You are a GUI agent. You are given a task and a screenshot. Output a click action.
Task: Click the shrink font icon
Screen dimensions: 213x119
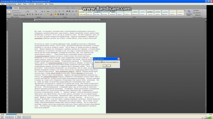pos(45,11)
